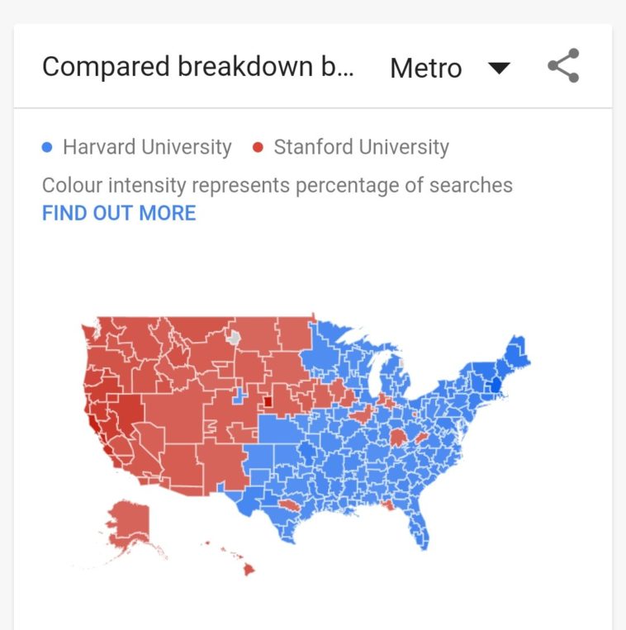Select the Stanford University legend label
626x630 pixels.
(361, 148)
